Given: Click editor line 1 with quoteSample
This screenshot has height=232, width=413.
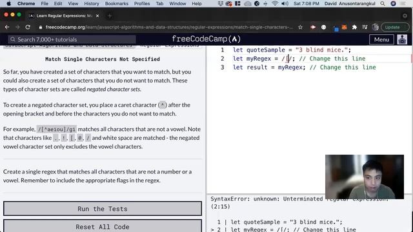Looking at the screenshot, I should [292, 50].
